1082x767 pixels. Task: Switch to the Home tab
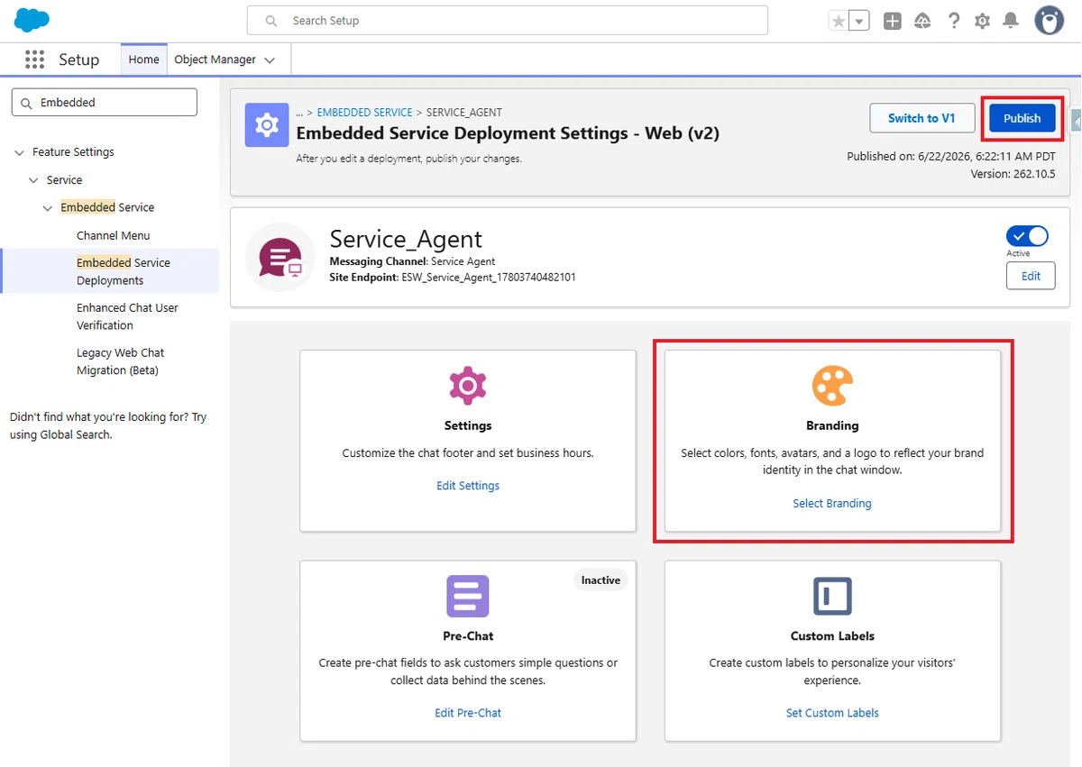[x=143, y=59]
